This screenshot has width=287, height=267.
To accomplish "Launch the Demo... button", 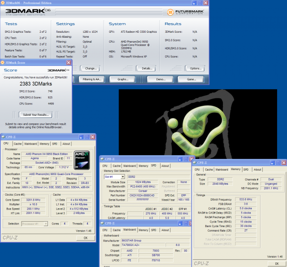I will [x=161, y=79].
